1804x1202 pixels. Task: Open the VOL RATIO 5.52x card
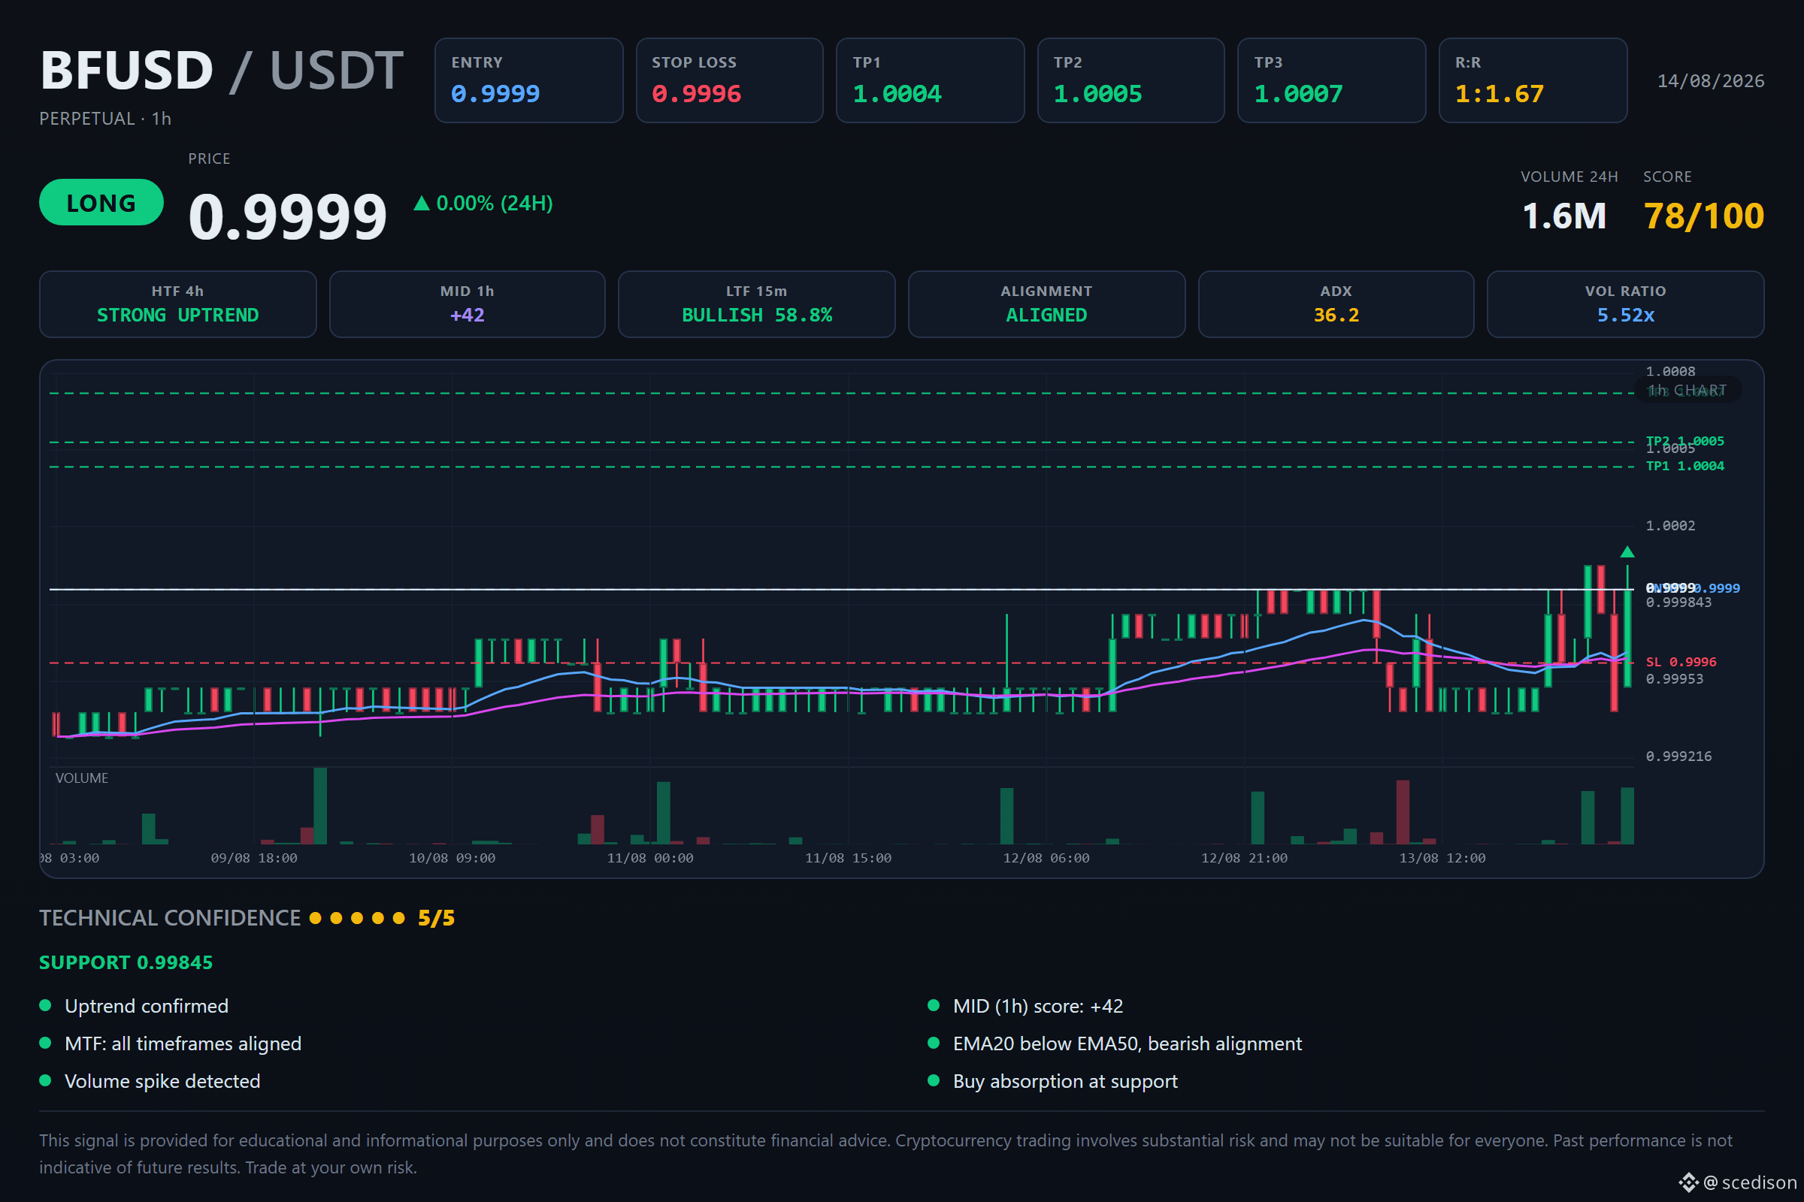point(1625,304)
